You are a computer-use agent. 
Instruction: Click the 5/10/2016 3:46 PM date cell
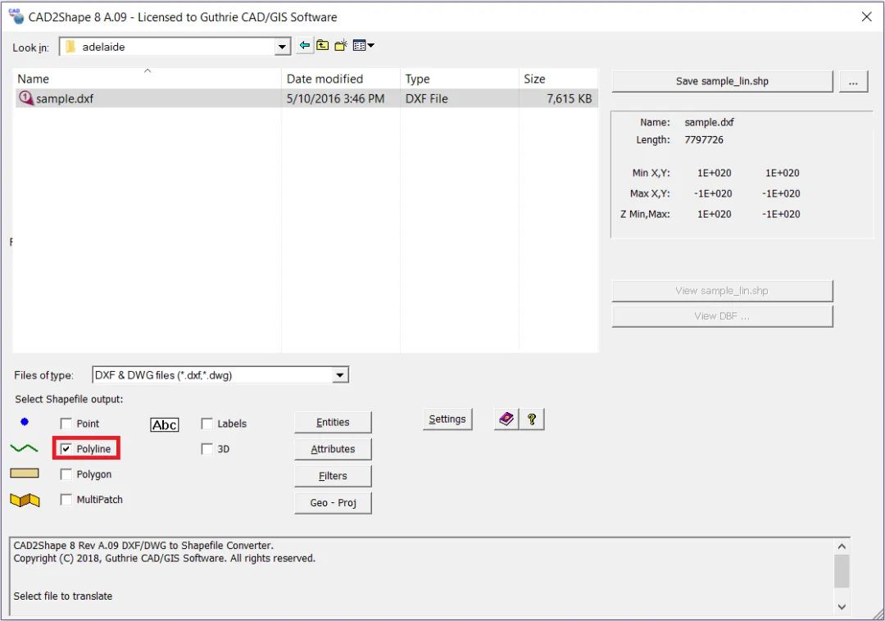click(x=335, y=98)
